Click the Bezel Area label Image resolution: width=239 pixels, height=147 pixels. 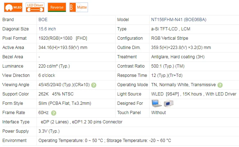point(13,57)
